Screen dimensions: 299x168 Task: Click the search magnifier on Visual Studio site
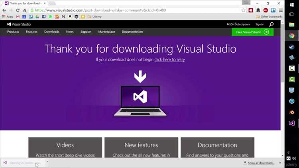[x=271, y=24]
